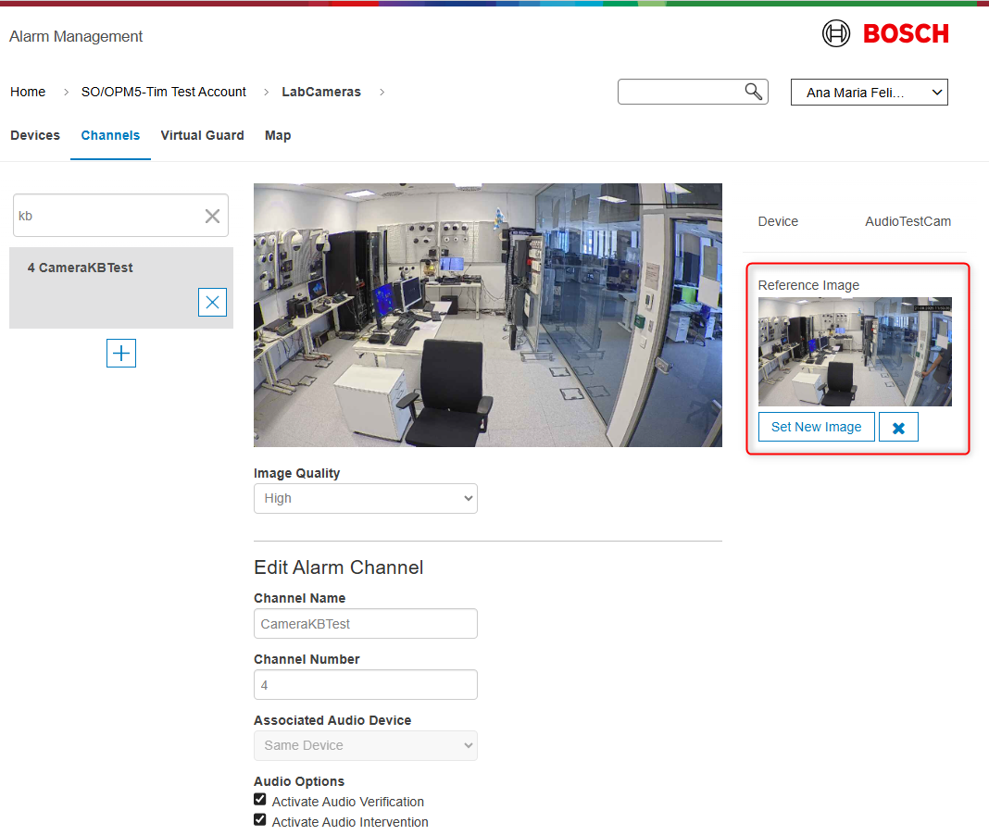This screenshot has width=989, height=835.
Task: Toggle Activate Audio Intervention checkbox
Action: (260, 820)
